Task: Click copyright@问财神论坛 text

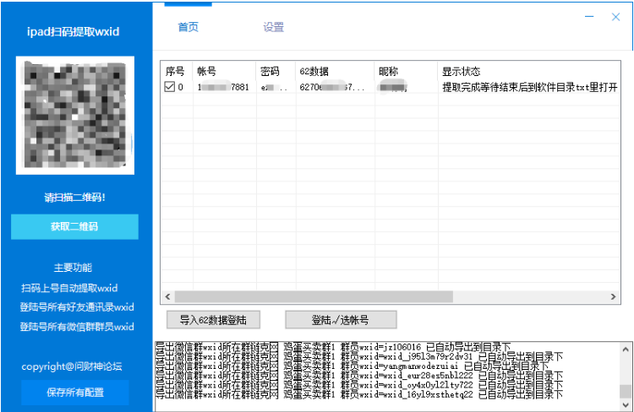Action: (72, 366)
